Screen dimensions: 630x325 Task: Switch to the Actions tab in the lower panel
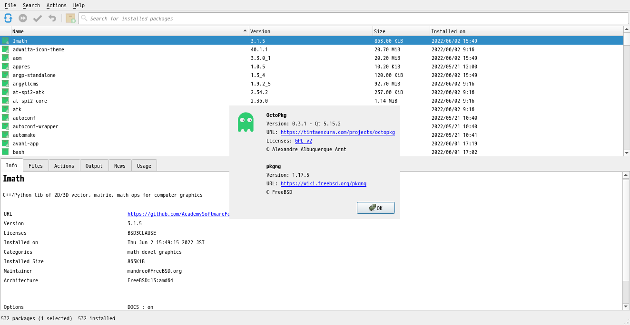point(64,166)
